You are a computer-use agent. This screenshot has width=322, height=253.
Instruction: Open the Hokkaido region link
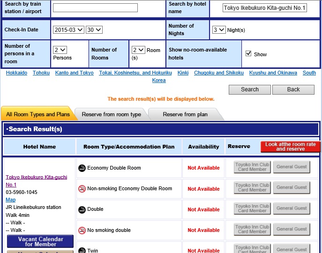[x=16, y=73]
